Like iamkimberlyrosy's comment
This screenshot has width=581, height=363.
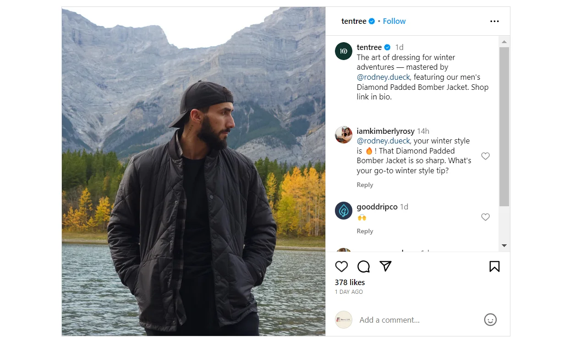pyautogui.click(x=485, y=156)
